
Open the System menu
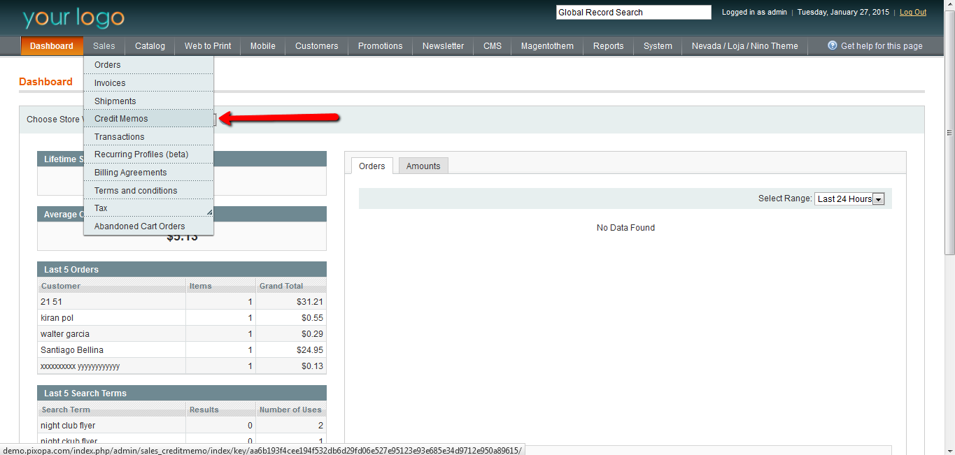pos(658,46)
